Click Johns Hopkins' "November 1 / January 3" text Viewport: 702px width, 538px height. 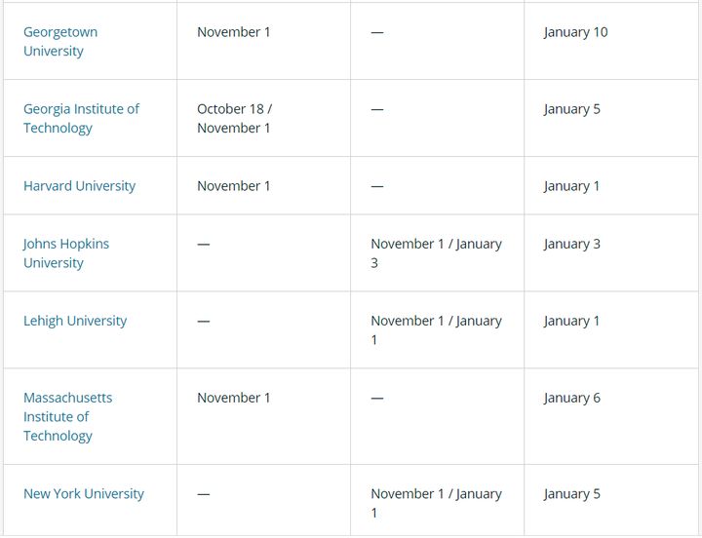click(436, 253)
